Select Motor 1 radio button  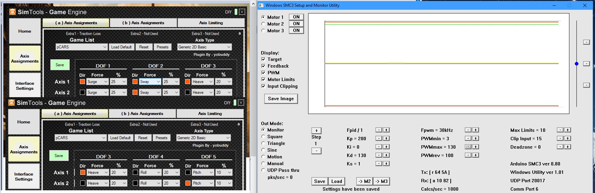(x=263, y=17)
